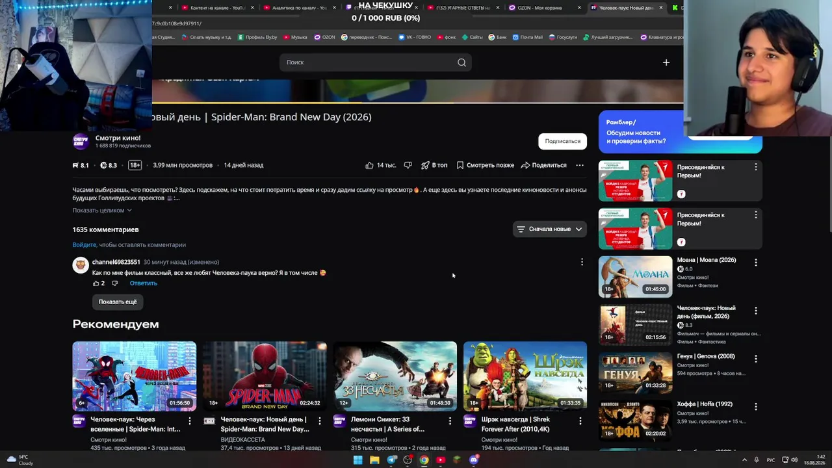Expand description with Показать целиком
The image size is (832, 468).
tap(102, 210)
